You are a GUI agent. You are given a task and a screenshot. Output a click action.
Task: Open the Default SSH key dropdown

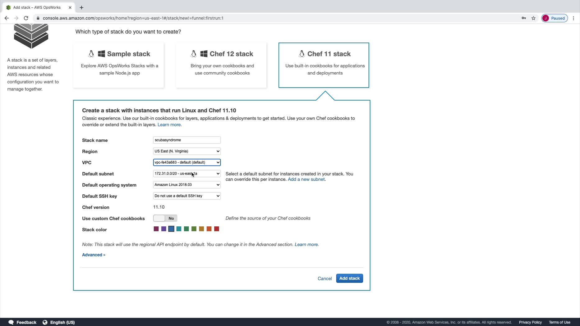pyautogui.click(x=187, y=196)
